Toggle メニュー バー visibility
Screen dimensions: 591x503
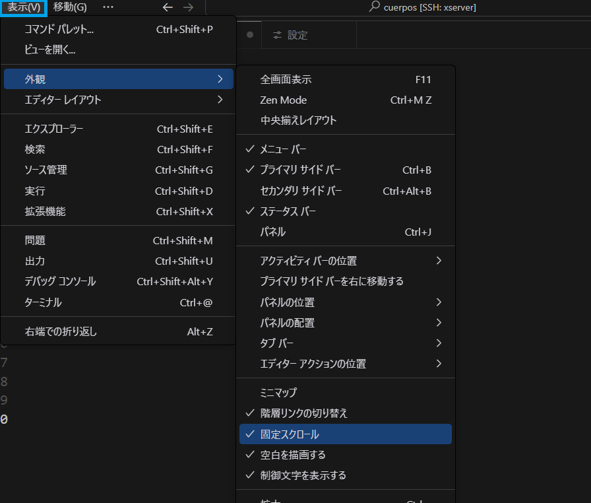click(x=345, y=149)
